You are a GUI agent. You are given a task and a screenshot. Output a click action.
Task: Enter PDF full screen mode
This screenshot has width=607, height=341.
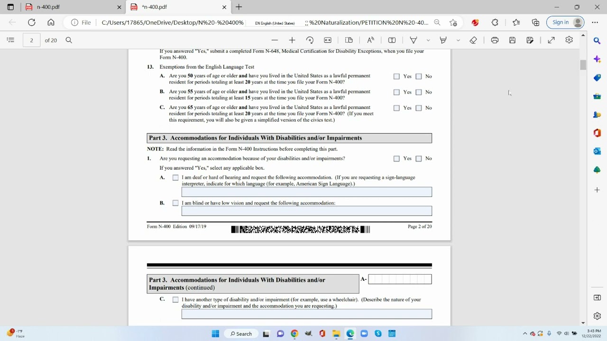point(551,40)
